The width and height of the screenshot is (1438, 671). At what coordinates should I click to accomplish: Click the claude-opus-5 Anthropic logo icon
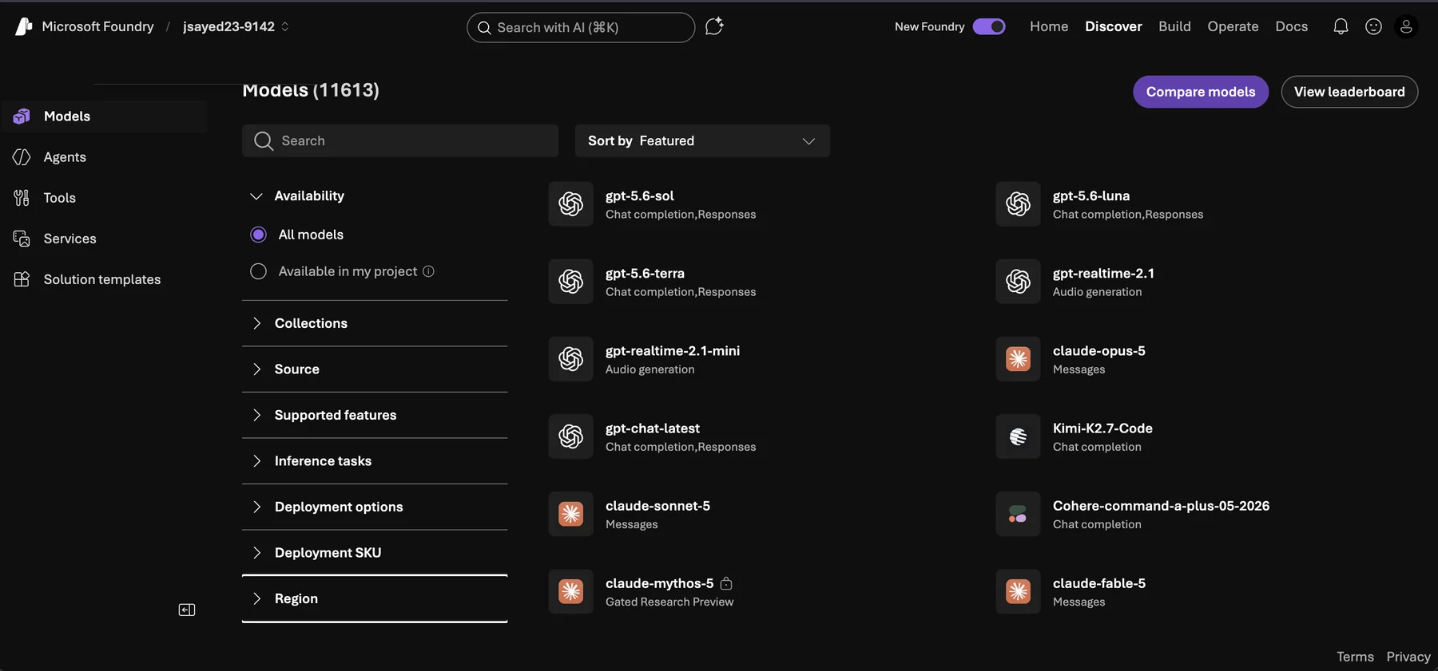click(1018, 359)
